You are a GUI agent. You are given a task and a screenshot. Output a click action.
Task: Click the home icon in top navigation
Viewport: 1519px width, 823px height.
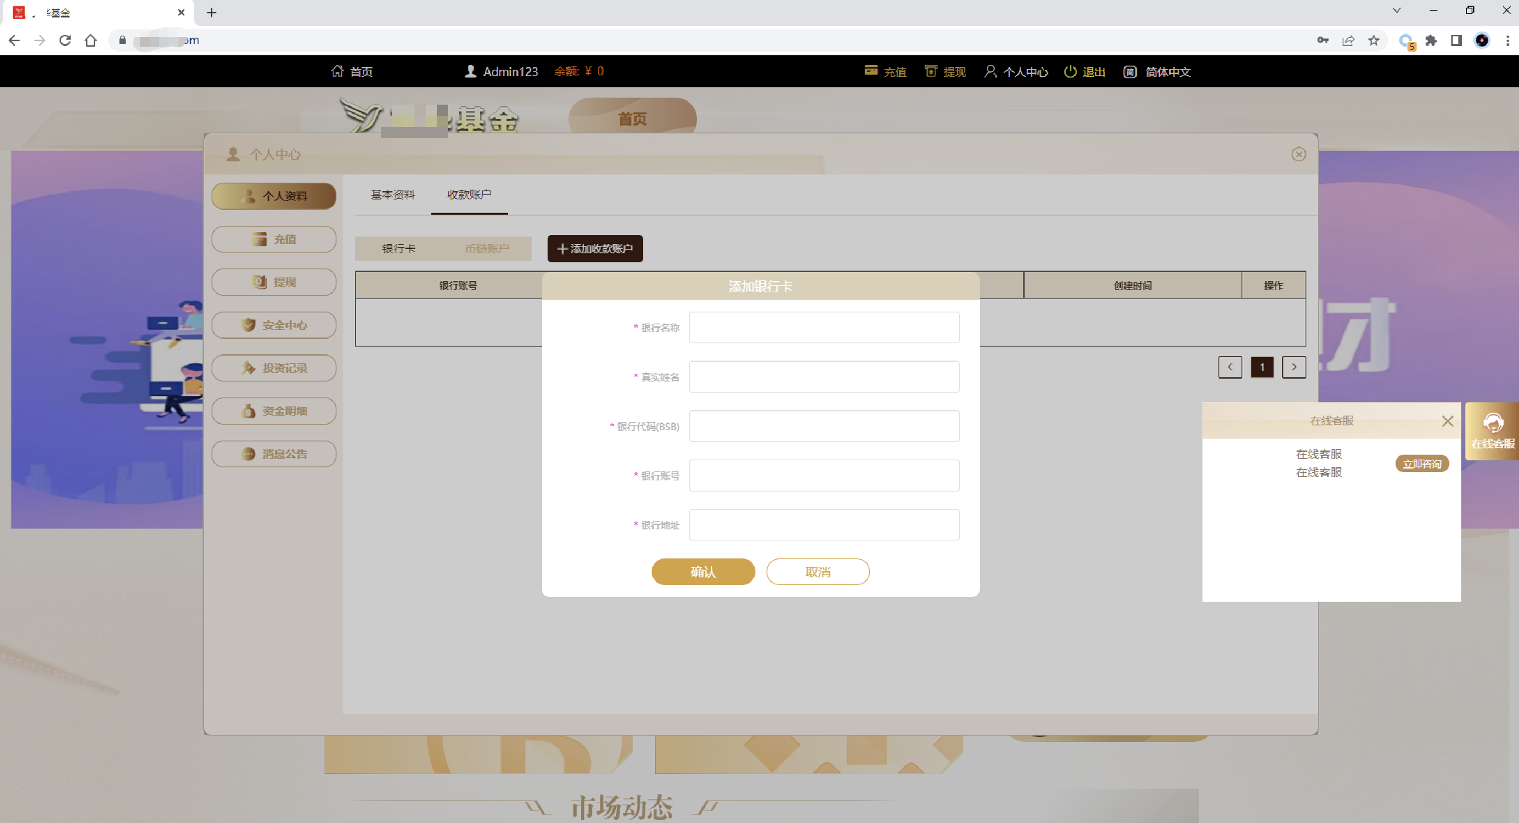tap(337, 71)
